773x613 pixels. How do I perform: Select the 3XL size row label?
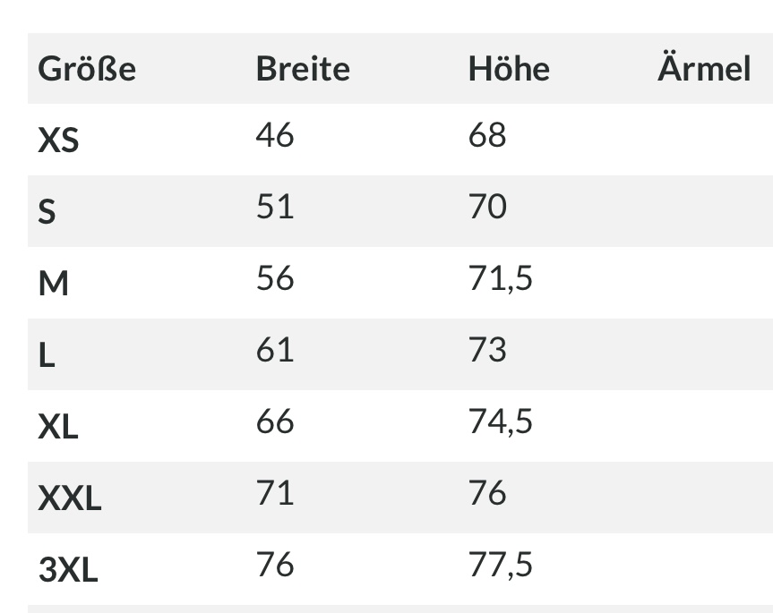click(x=68, y=570)
